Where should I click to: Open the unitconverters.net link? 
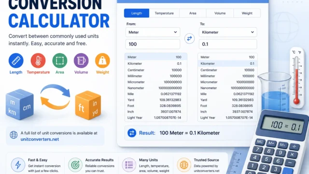(40, 139)
